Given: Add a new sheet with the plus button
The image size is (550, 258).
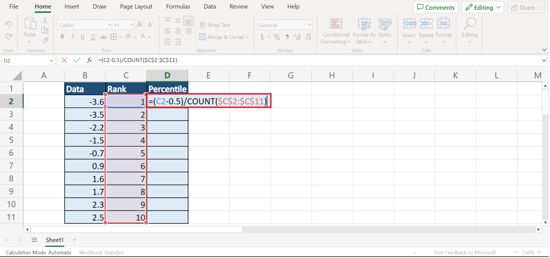Looking at the screenshot, I should [74, 240].
